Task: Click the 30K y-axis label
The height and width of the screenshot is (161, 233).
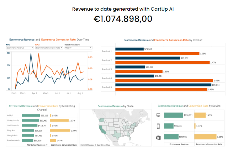Action: (x=9, y=53)
